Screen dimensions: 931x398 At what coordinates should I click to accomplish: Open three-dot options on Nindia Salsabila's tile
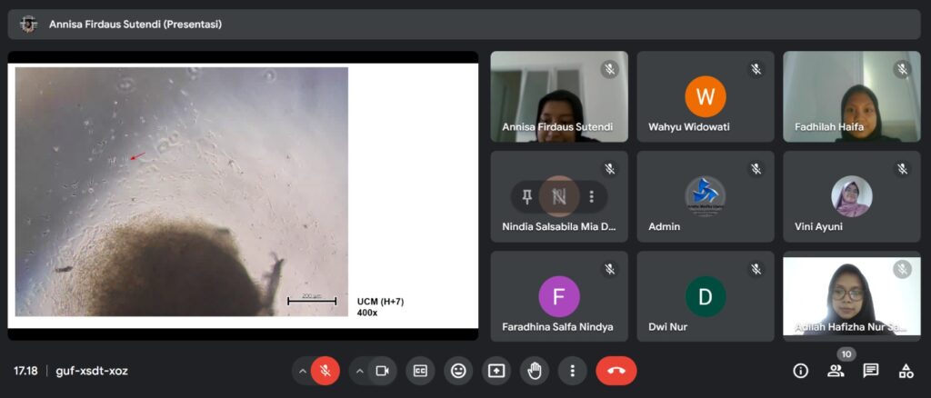(592, 196)
